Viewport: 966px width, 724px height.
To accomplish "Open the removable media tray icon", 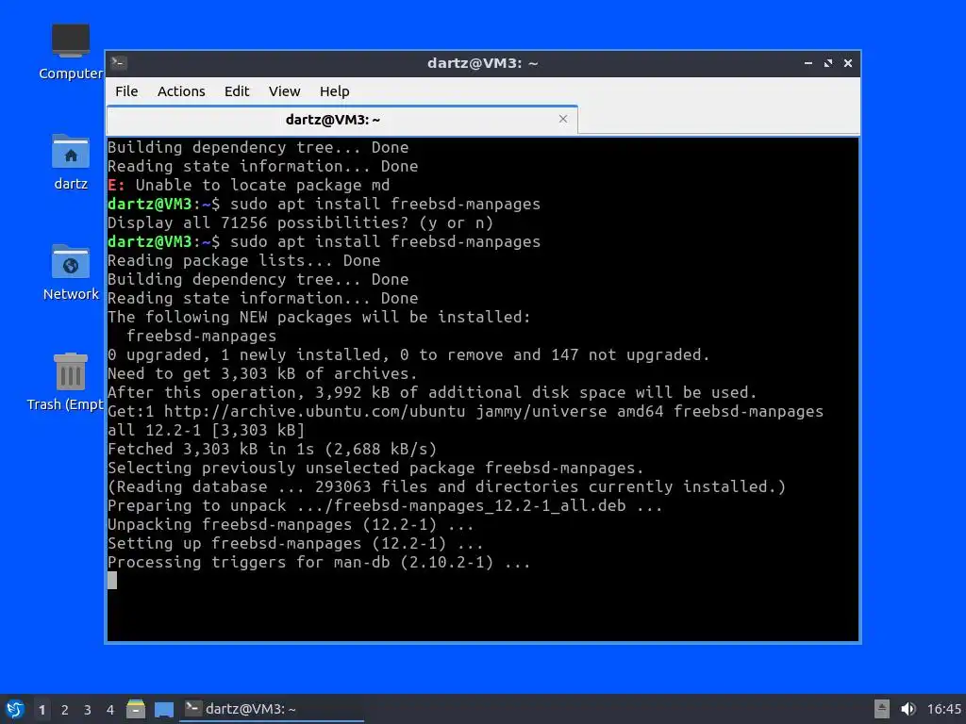I will tap(882, 709).
